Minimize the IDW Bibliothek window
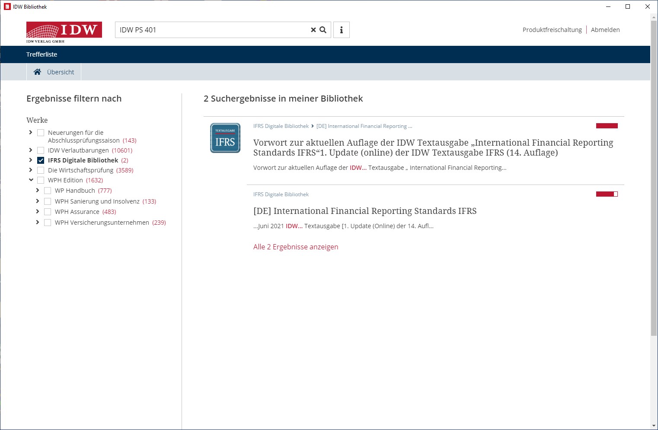The width and height of the screenshot is (658, 430). (x=608, y=6)
